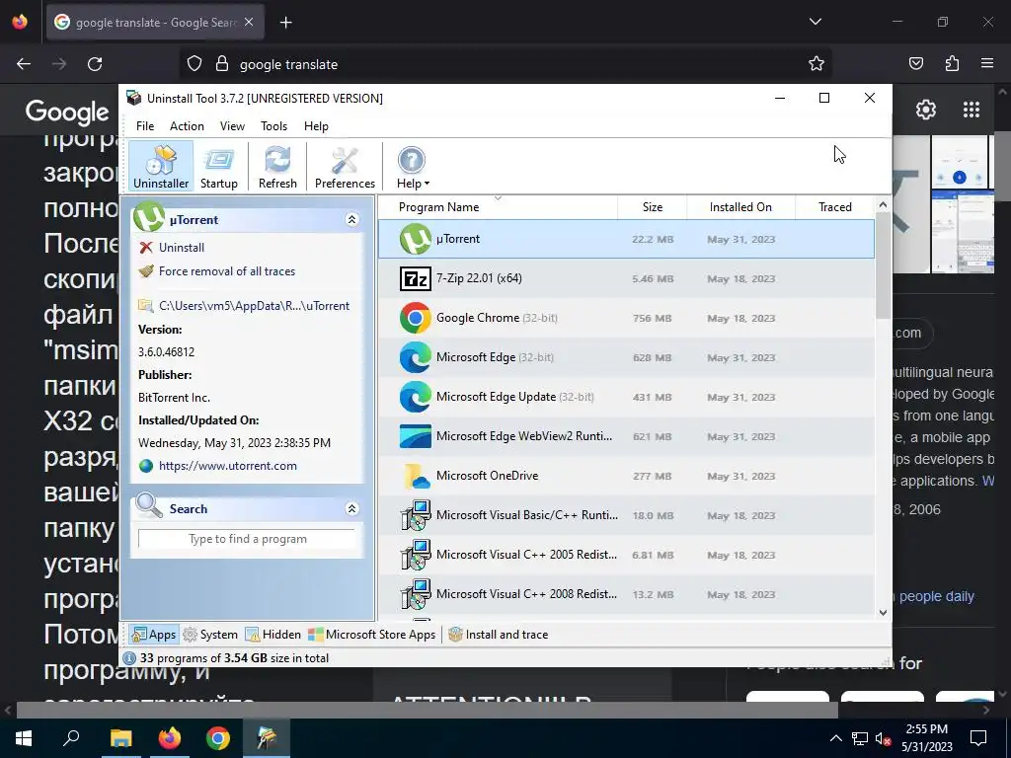Open the Help toolbar dropdown
This screenshot has width=1011, height=758.
[x=413, y=166]
